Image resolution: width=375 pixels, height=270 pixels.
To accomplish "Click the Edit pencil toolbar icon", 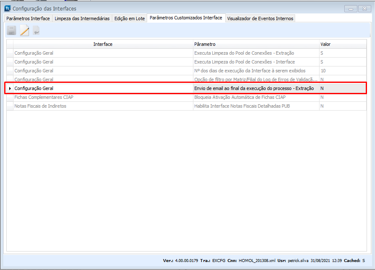I will pos(24,30).
